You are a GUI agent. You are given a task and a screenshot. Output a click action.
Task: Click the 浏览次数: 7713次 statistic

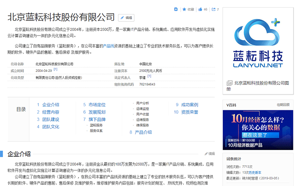pos(239,167)
